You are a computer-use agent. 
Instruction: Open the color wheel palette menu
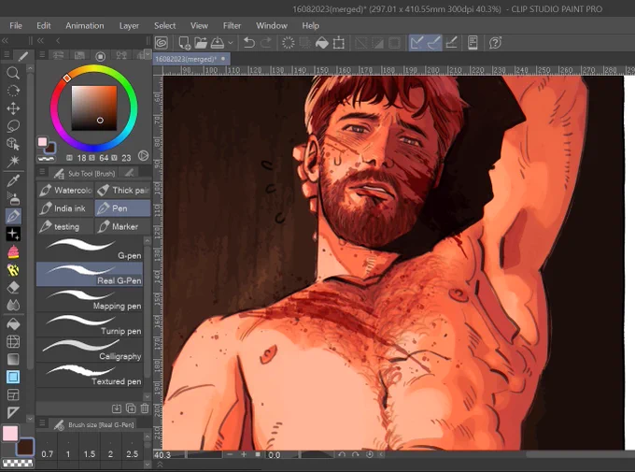coord(42,54)
